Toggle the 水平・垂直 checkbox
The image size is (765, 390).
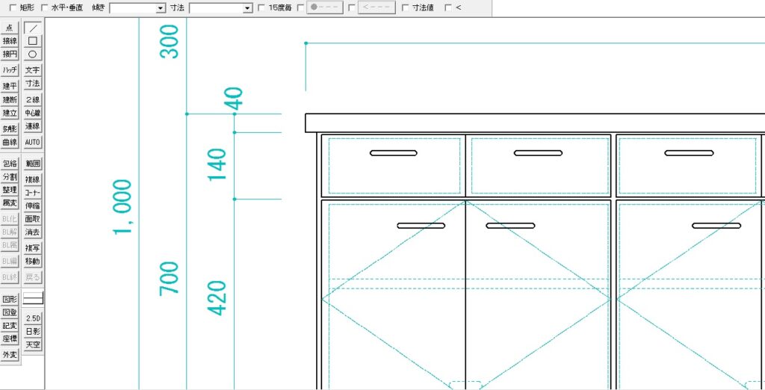click(46, 8)
